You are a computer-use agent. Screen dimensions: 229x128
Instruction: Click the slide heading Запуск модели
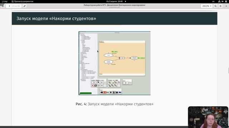point(56,18)
